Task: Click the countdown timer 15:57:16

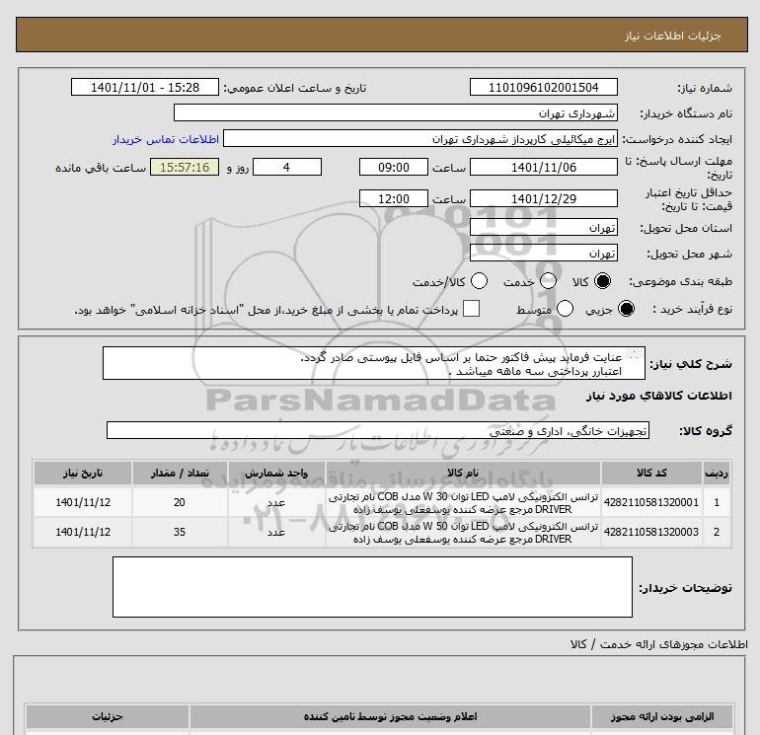Action: (x=185, y=168)
